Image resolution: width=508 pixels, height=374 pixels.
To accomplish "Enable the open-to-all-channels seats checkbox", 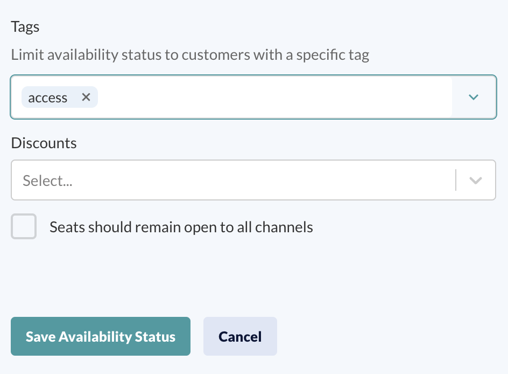I will coord(24,226).
